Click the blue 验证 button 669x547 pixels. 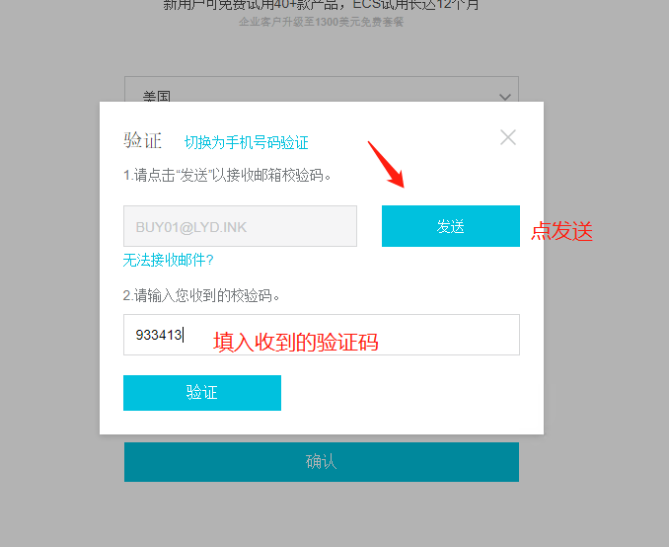[x=202, y=393]
